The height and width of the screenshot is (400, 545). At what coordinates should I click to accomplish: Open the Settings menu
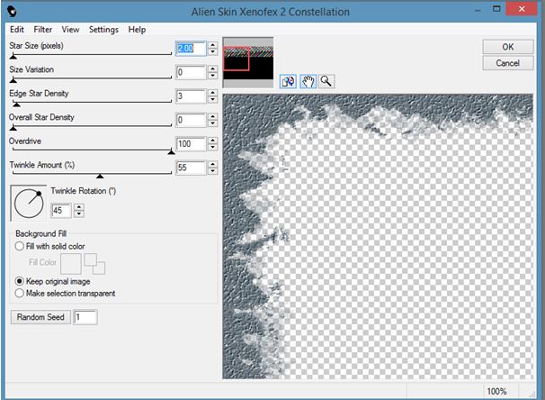pyautogui.click(x=103, y=30)
